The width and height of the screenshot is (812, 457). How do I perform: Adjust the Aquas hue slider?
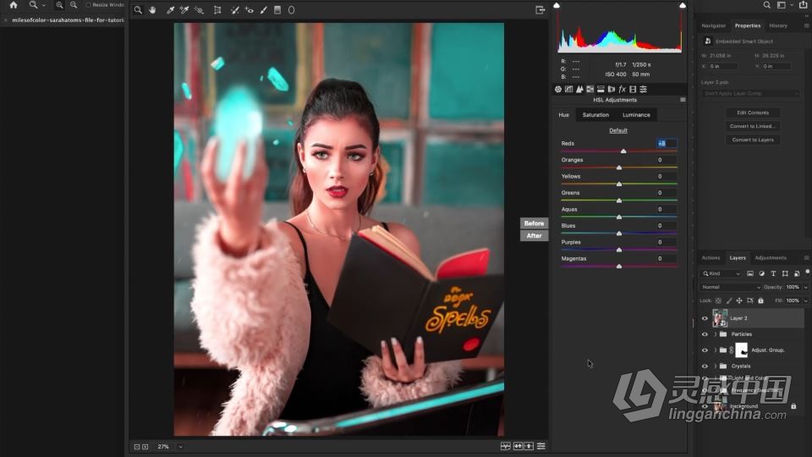(619, 217)
